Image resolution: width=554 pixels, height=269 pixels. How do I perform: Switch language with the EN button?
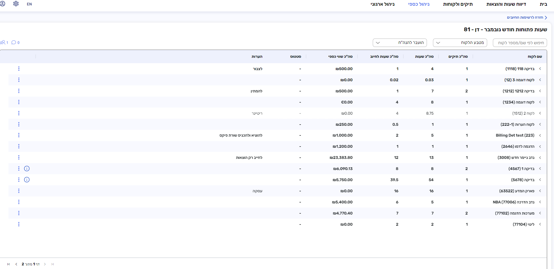click(29, 4)
